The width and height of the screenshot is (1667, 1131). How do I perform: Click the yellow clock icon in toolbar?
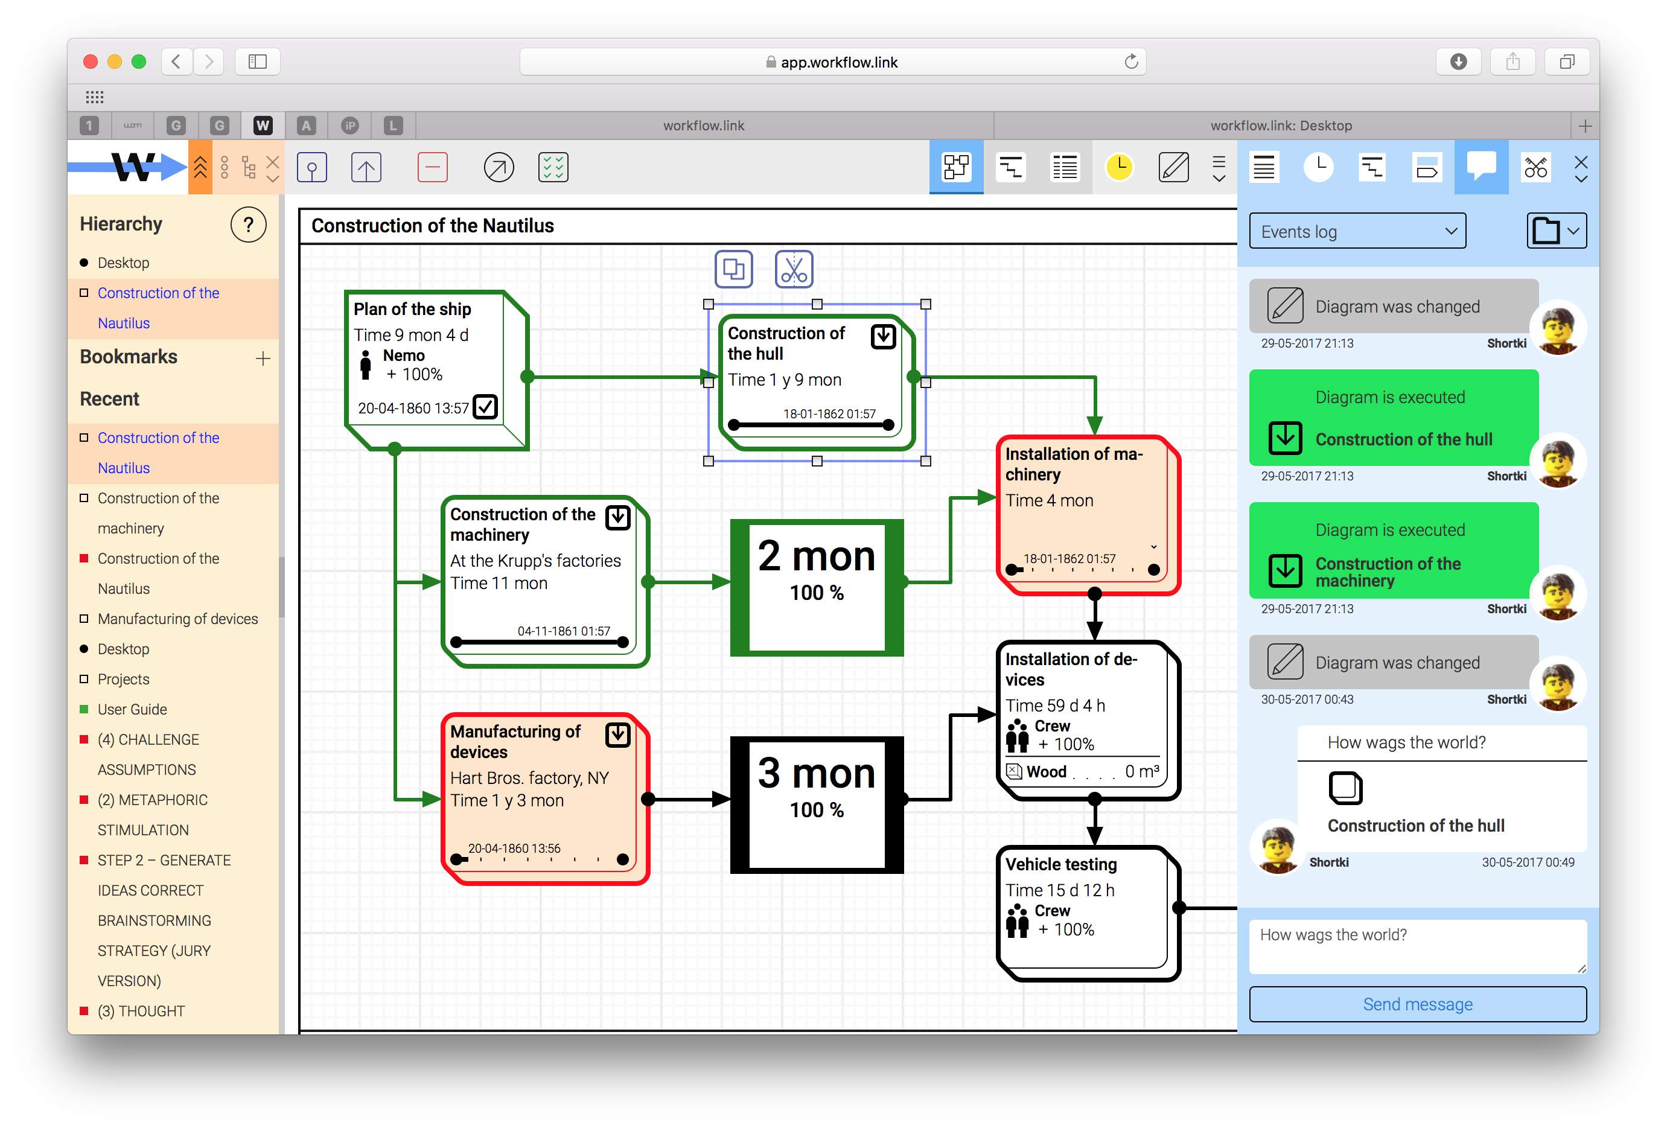coord(1119,167)
